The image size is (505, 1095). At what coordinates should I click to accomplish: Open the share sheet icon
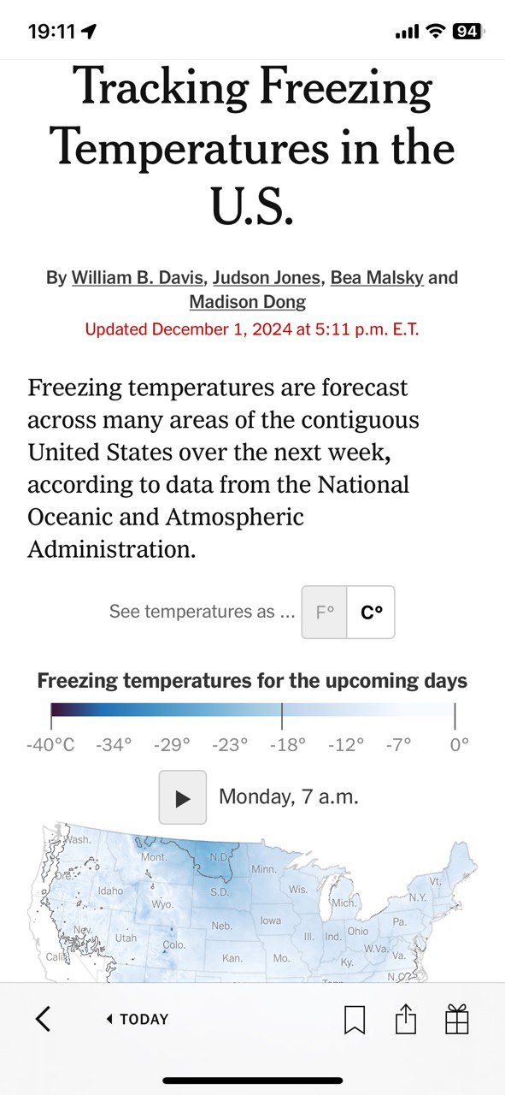tap(406, 1018)
